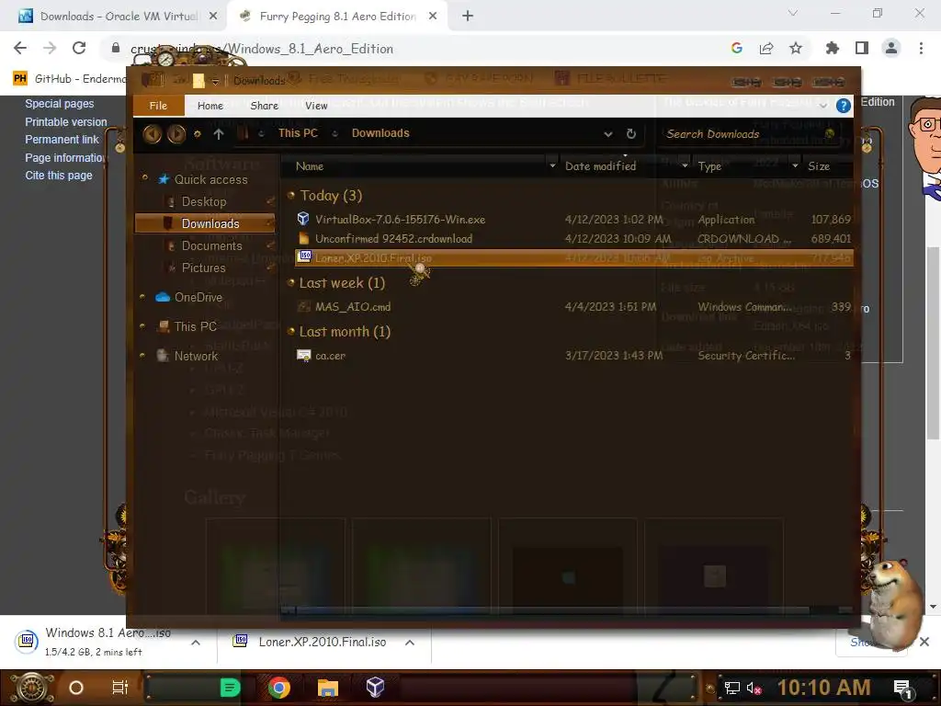Collapse the Last month (1) group
This screenshot has width=941, height=706.
coord(291,331)
